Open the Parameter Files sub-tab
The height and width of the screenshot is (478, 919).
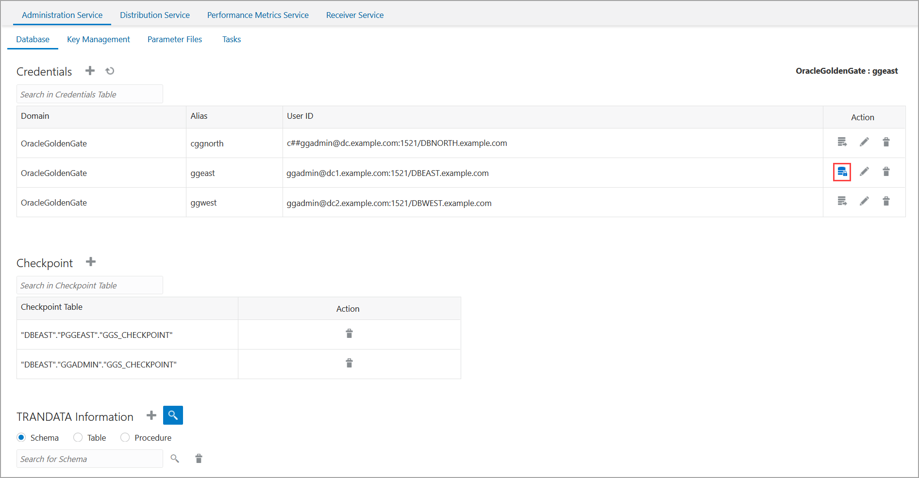click(175, 39)
